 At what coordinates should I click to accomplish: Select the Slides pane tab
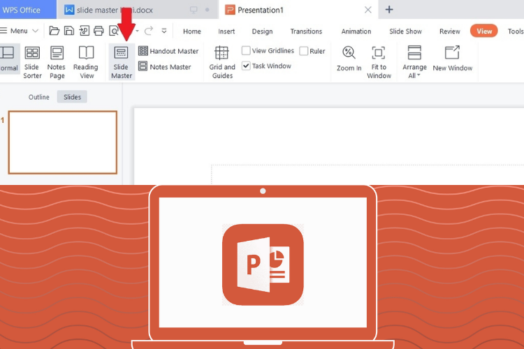coord(72,97)
